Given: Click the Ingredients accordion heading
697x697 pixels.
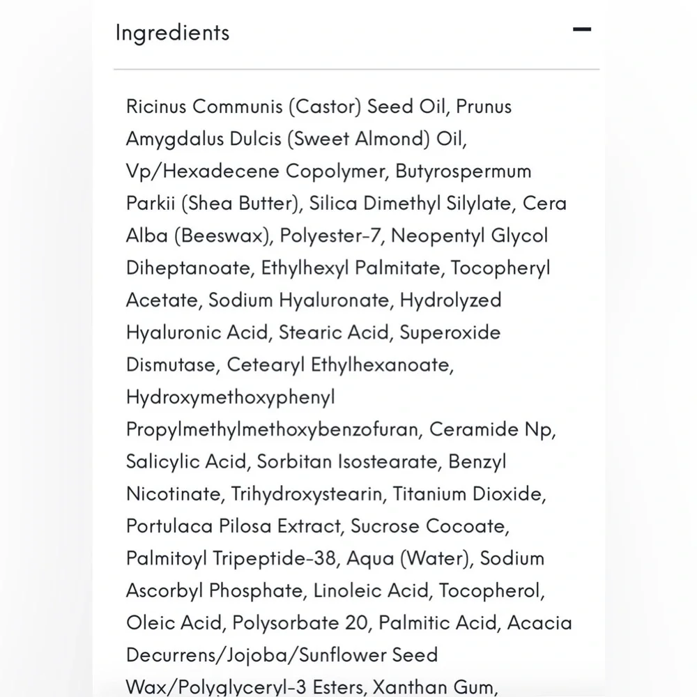Looking at the screenshot, I should [172, 33].
